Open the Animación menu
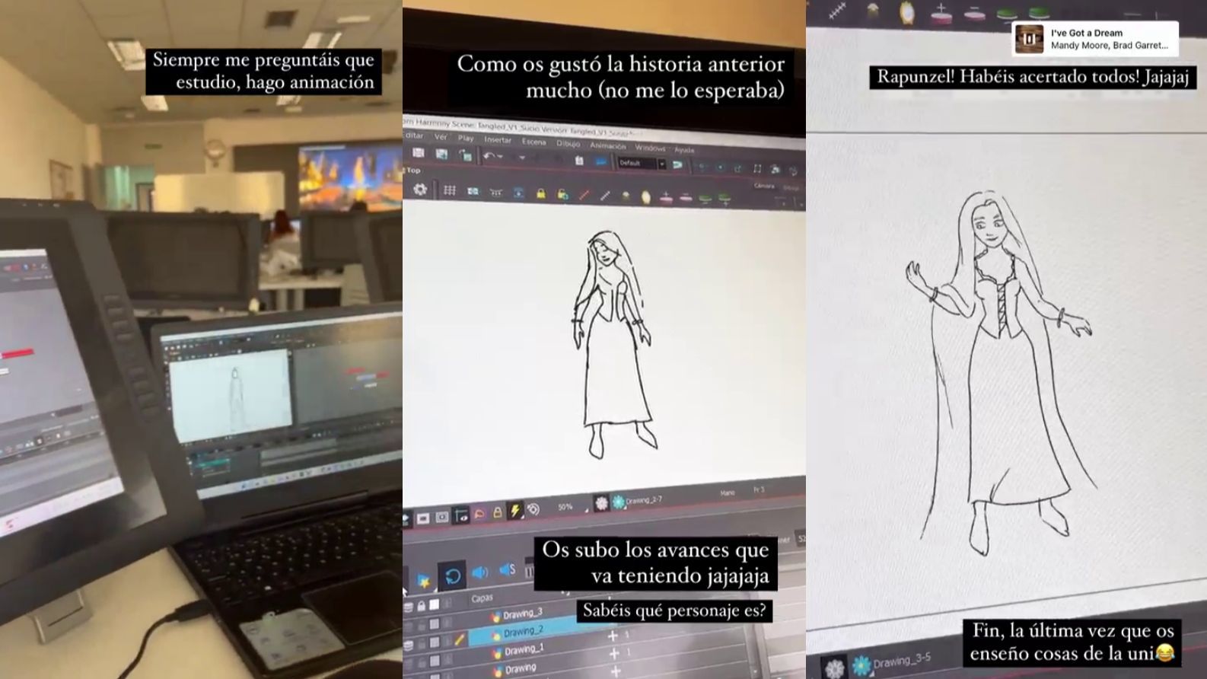 pyautogui.click(x=608, y=146)
